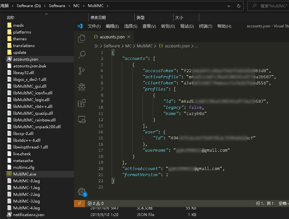
Task: Click Software (D:) in the Explorer address bar
Action: click(29, 6)
